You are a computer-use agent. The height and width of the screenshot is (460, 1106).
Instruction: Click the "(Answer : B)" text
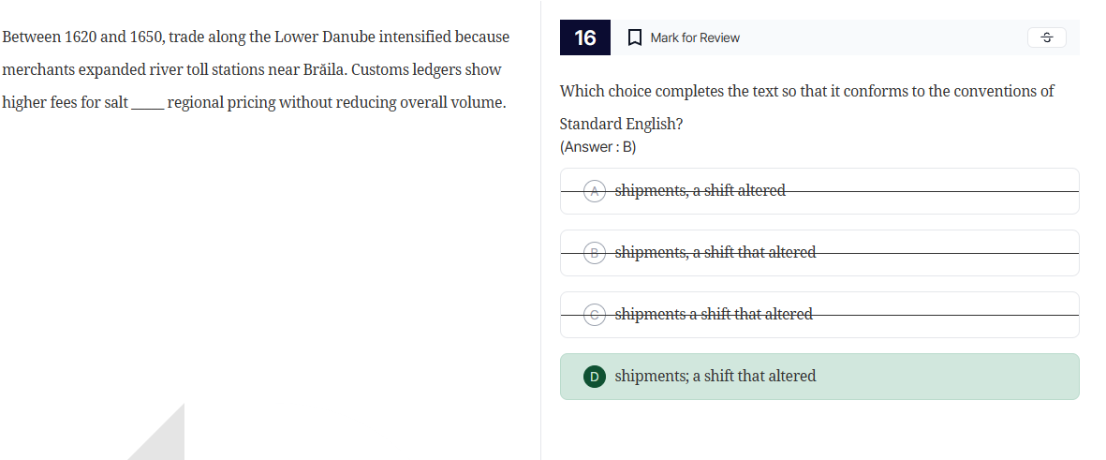597,147
